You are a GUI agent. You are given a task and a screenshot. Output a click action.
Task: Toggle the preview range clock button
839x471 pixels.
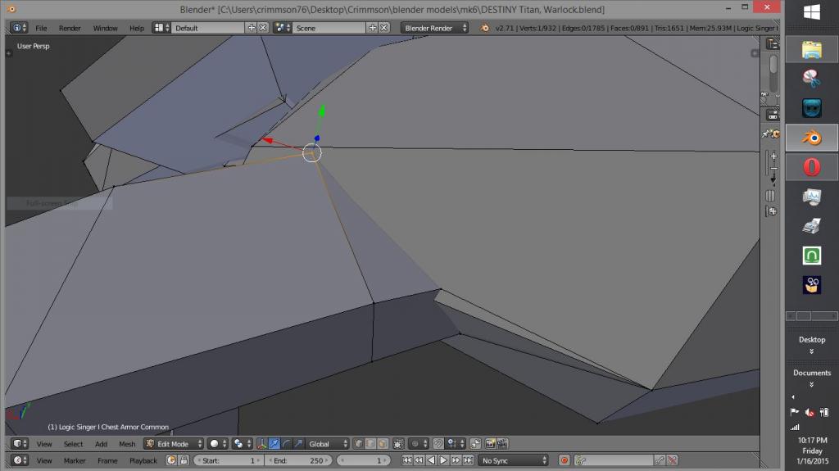(x=171, y=460)
